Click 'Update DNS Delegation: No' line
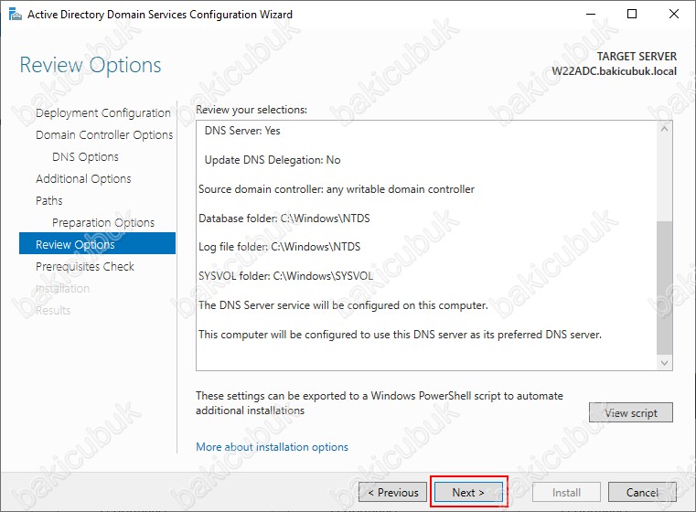This screenshot has height=512, width=696. [x=273, y=160]
